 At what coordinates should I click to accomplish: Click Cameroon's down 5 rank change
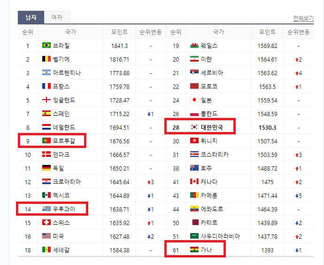(299, 195)
